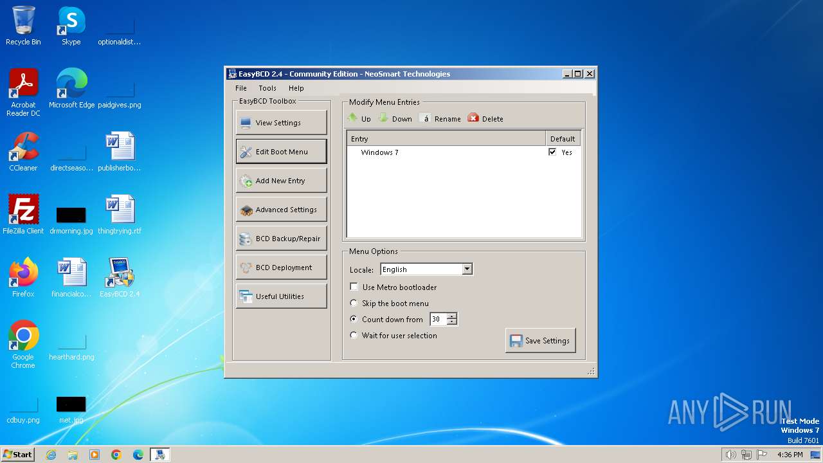
Task: Open media player taskbar icon
Action: click(x=95, y=455)
